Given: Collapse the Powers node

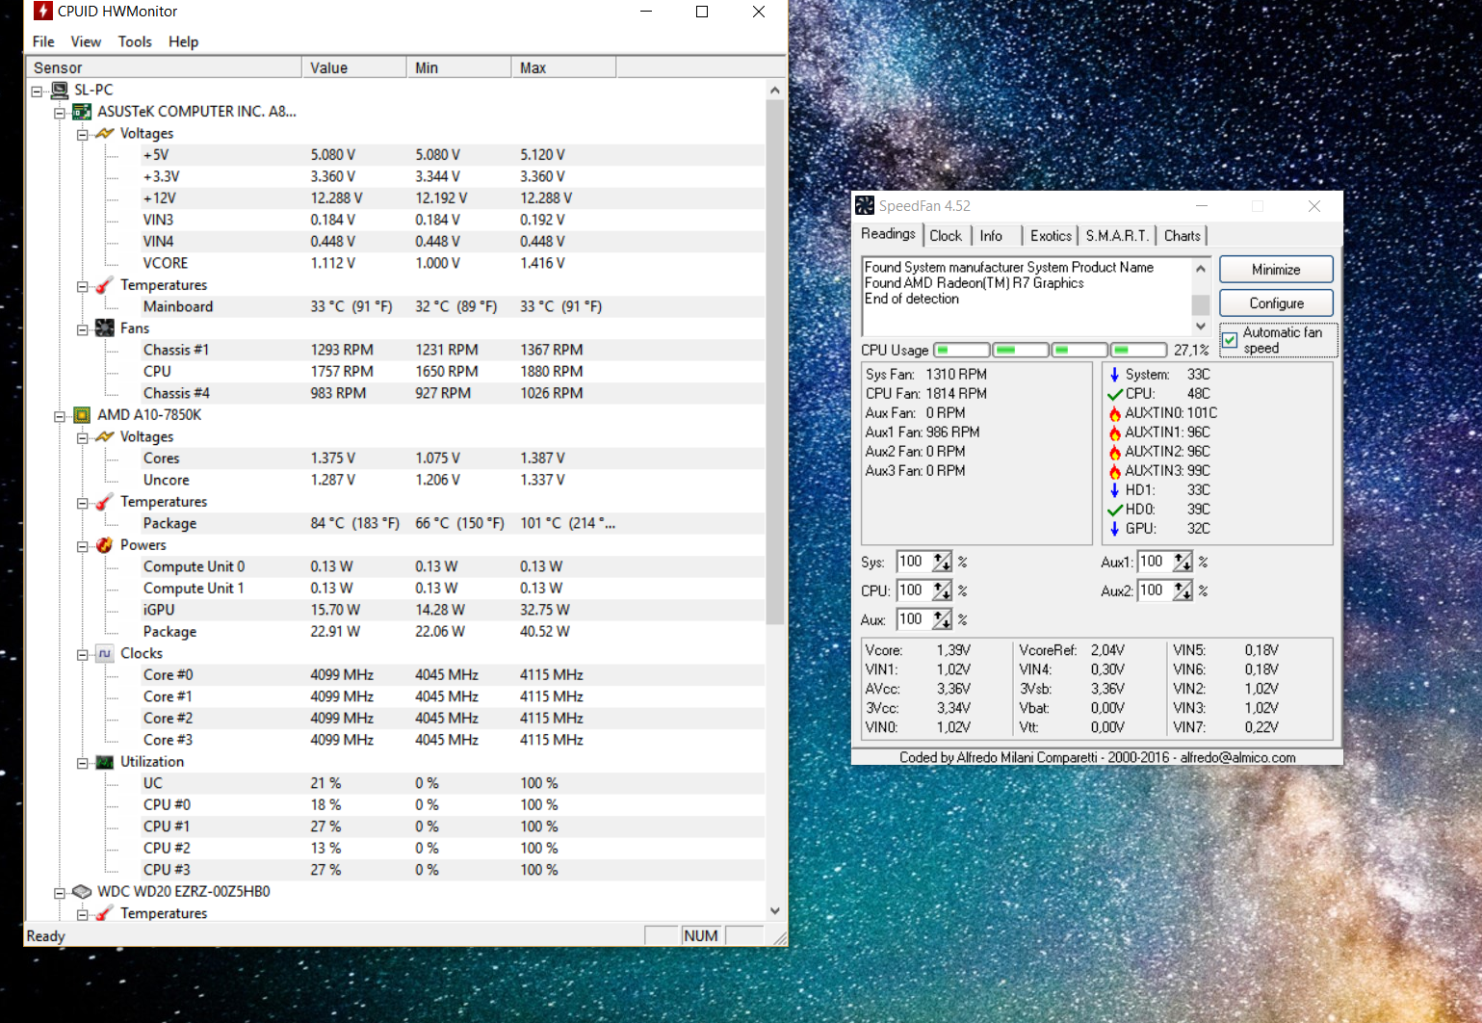Looking at the screenshot, I should click(83, 546).
